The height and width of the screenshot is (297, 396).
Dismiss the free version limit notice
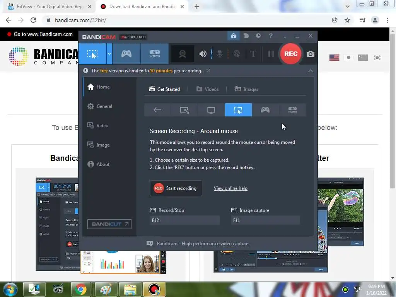click(x=208, y=71)
